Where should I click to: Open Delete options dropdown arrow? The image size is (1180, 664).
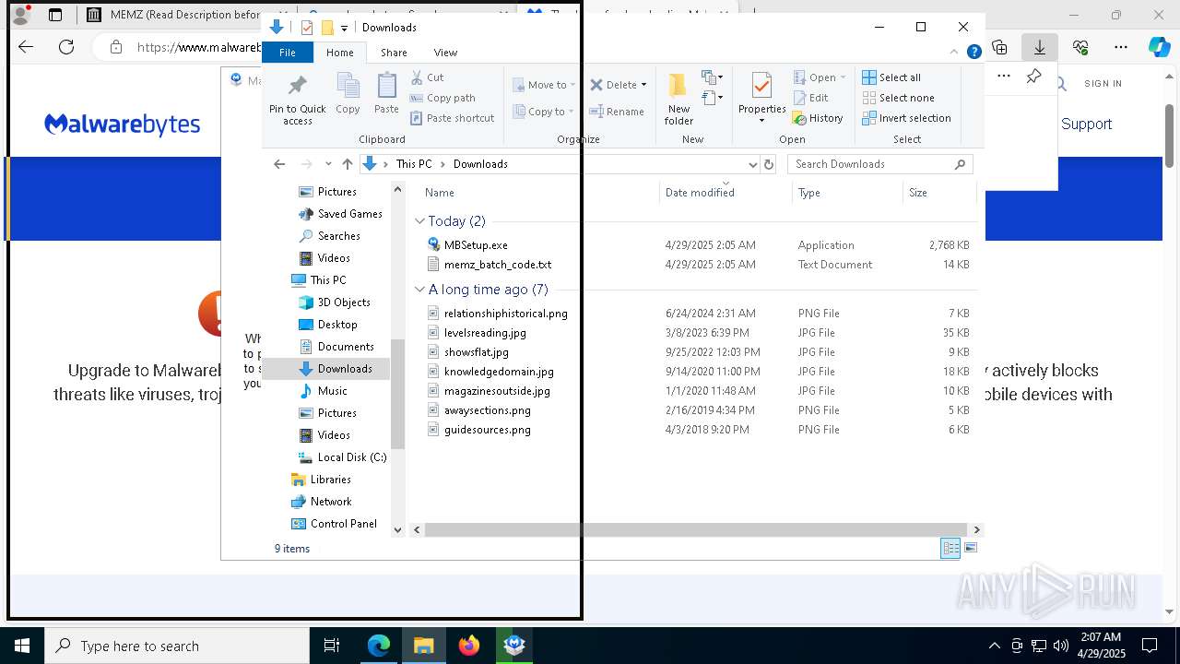(x=643, y=85)
